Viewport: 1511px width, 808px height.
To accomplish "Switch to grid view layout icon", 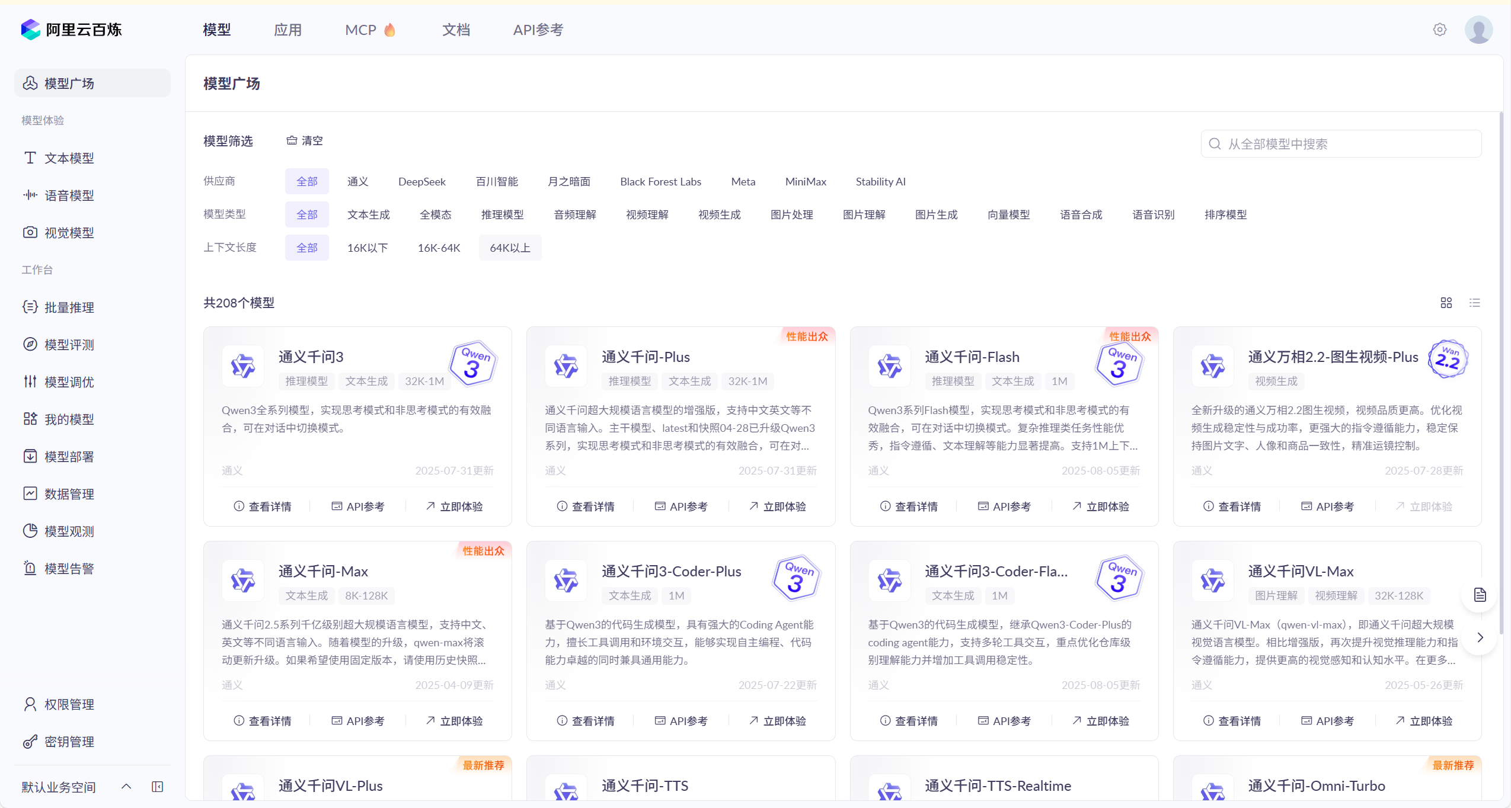I will tap(1446, 303).
